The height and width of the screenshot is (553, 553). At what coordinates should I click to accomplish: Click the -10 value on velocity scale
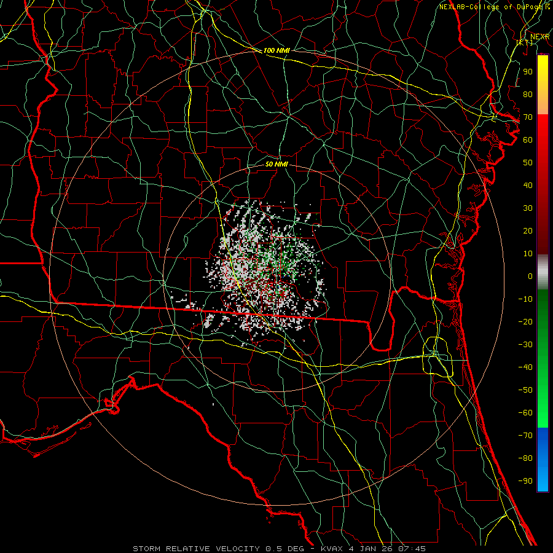(525, 299)
